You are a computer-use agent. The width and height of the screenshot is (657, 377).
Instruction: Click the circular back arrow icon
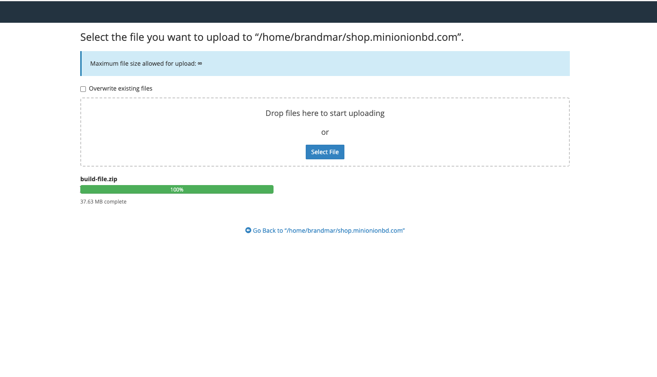(x=248, y=230)
